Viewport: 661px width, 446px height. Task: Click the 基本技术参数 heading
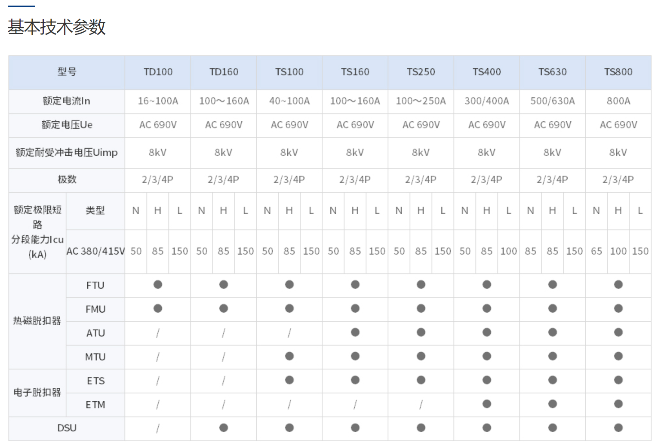(x=57, y=27)
